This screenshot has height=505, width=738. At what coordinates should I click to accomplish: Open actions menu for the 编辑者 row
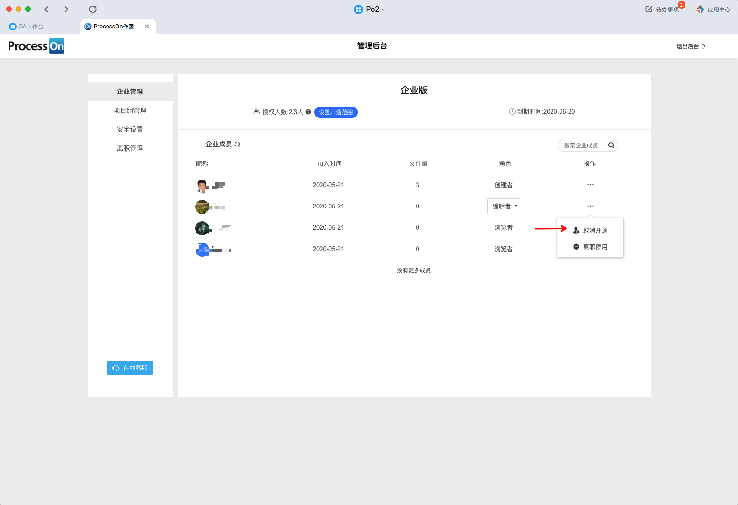(590, 206)
